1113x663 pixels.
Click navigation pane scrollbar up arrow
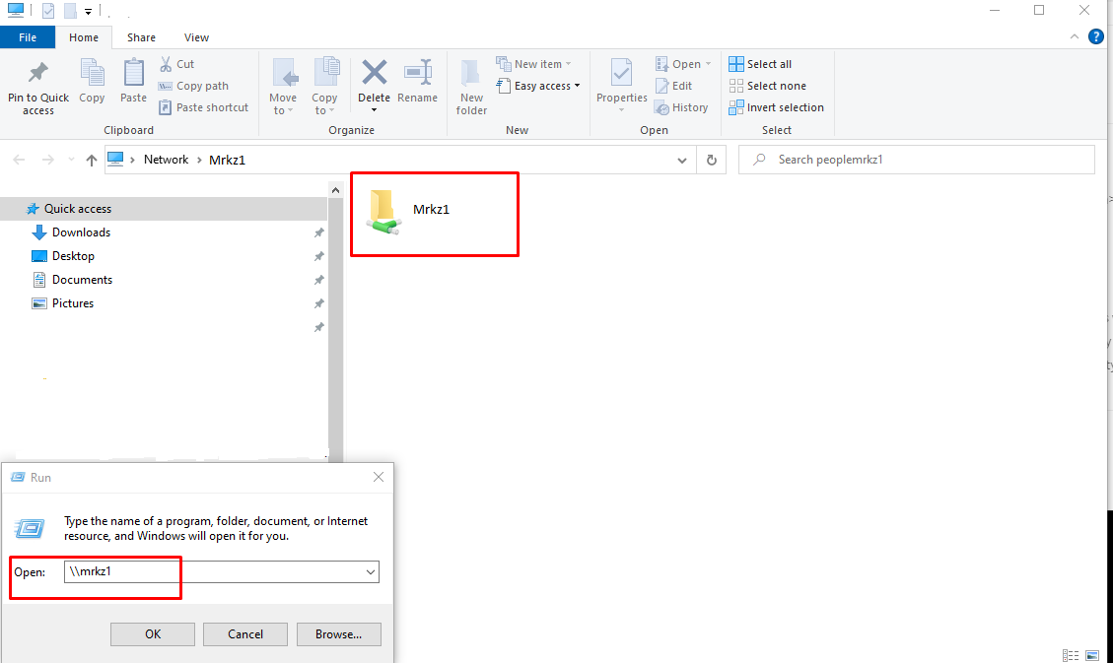tap(336, 190)
